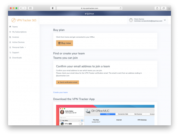
Task: Click the Buy now button
Action: click(64, 43)
